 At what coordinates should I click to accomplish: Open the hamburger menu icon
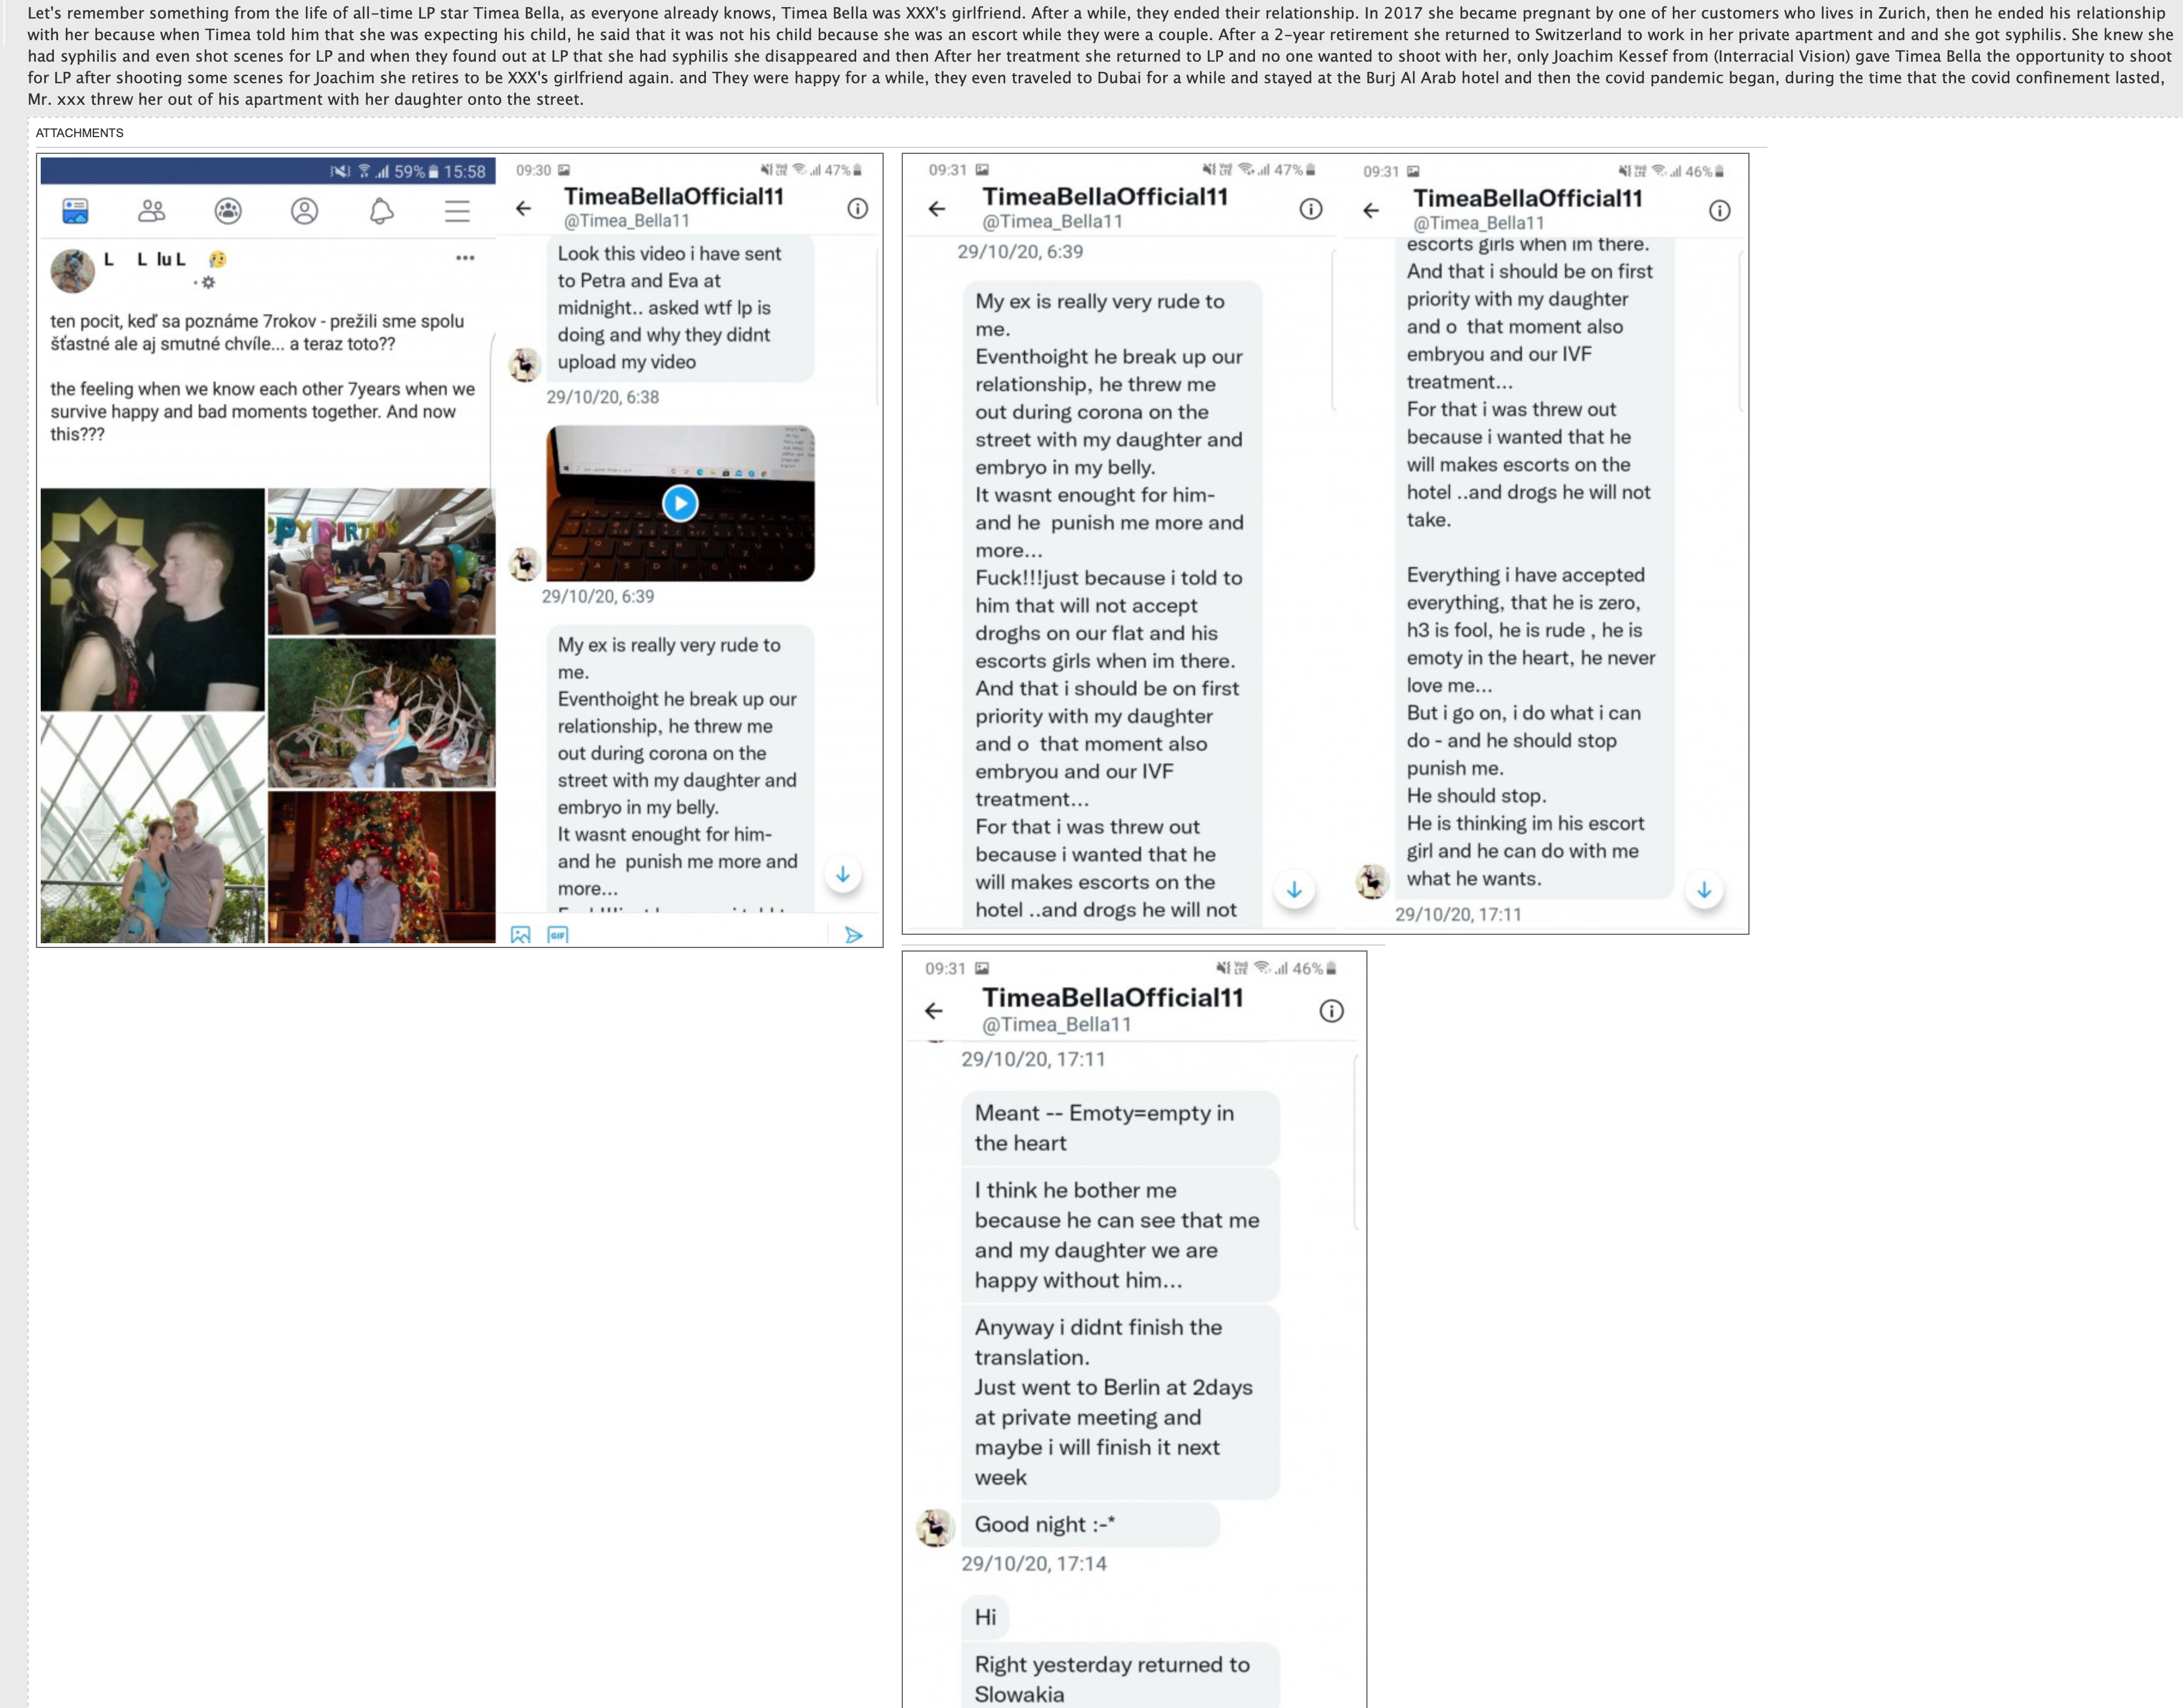[457, 211]
